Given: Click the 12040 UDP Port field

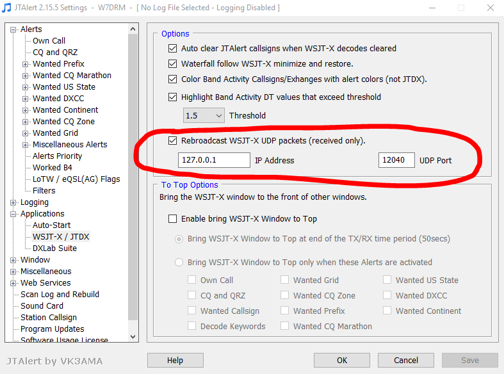Looking at the screenshot, I should pyautogui.click(x=396, y=160).
